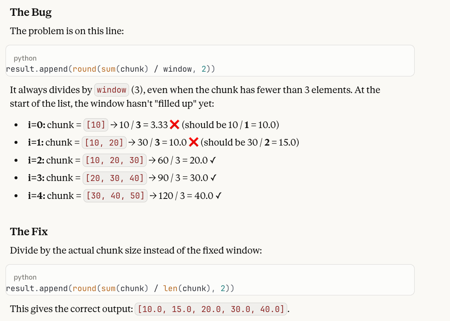Viewport: 450px width, 321px height.
Task: Click the red X after 30 / 3 = 10.0
Action: 193,143
